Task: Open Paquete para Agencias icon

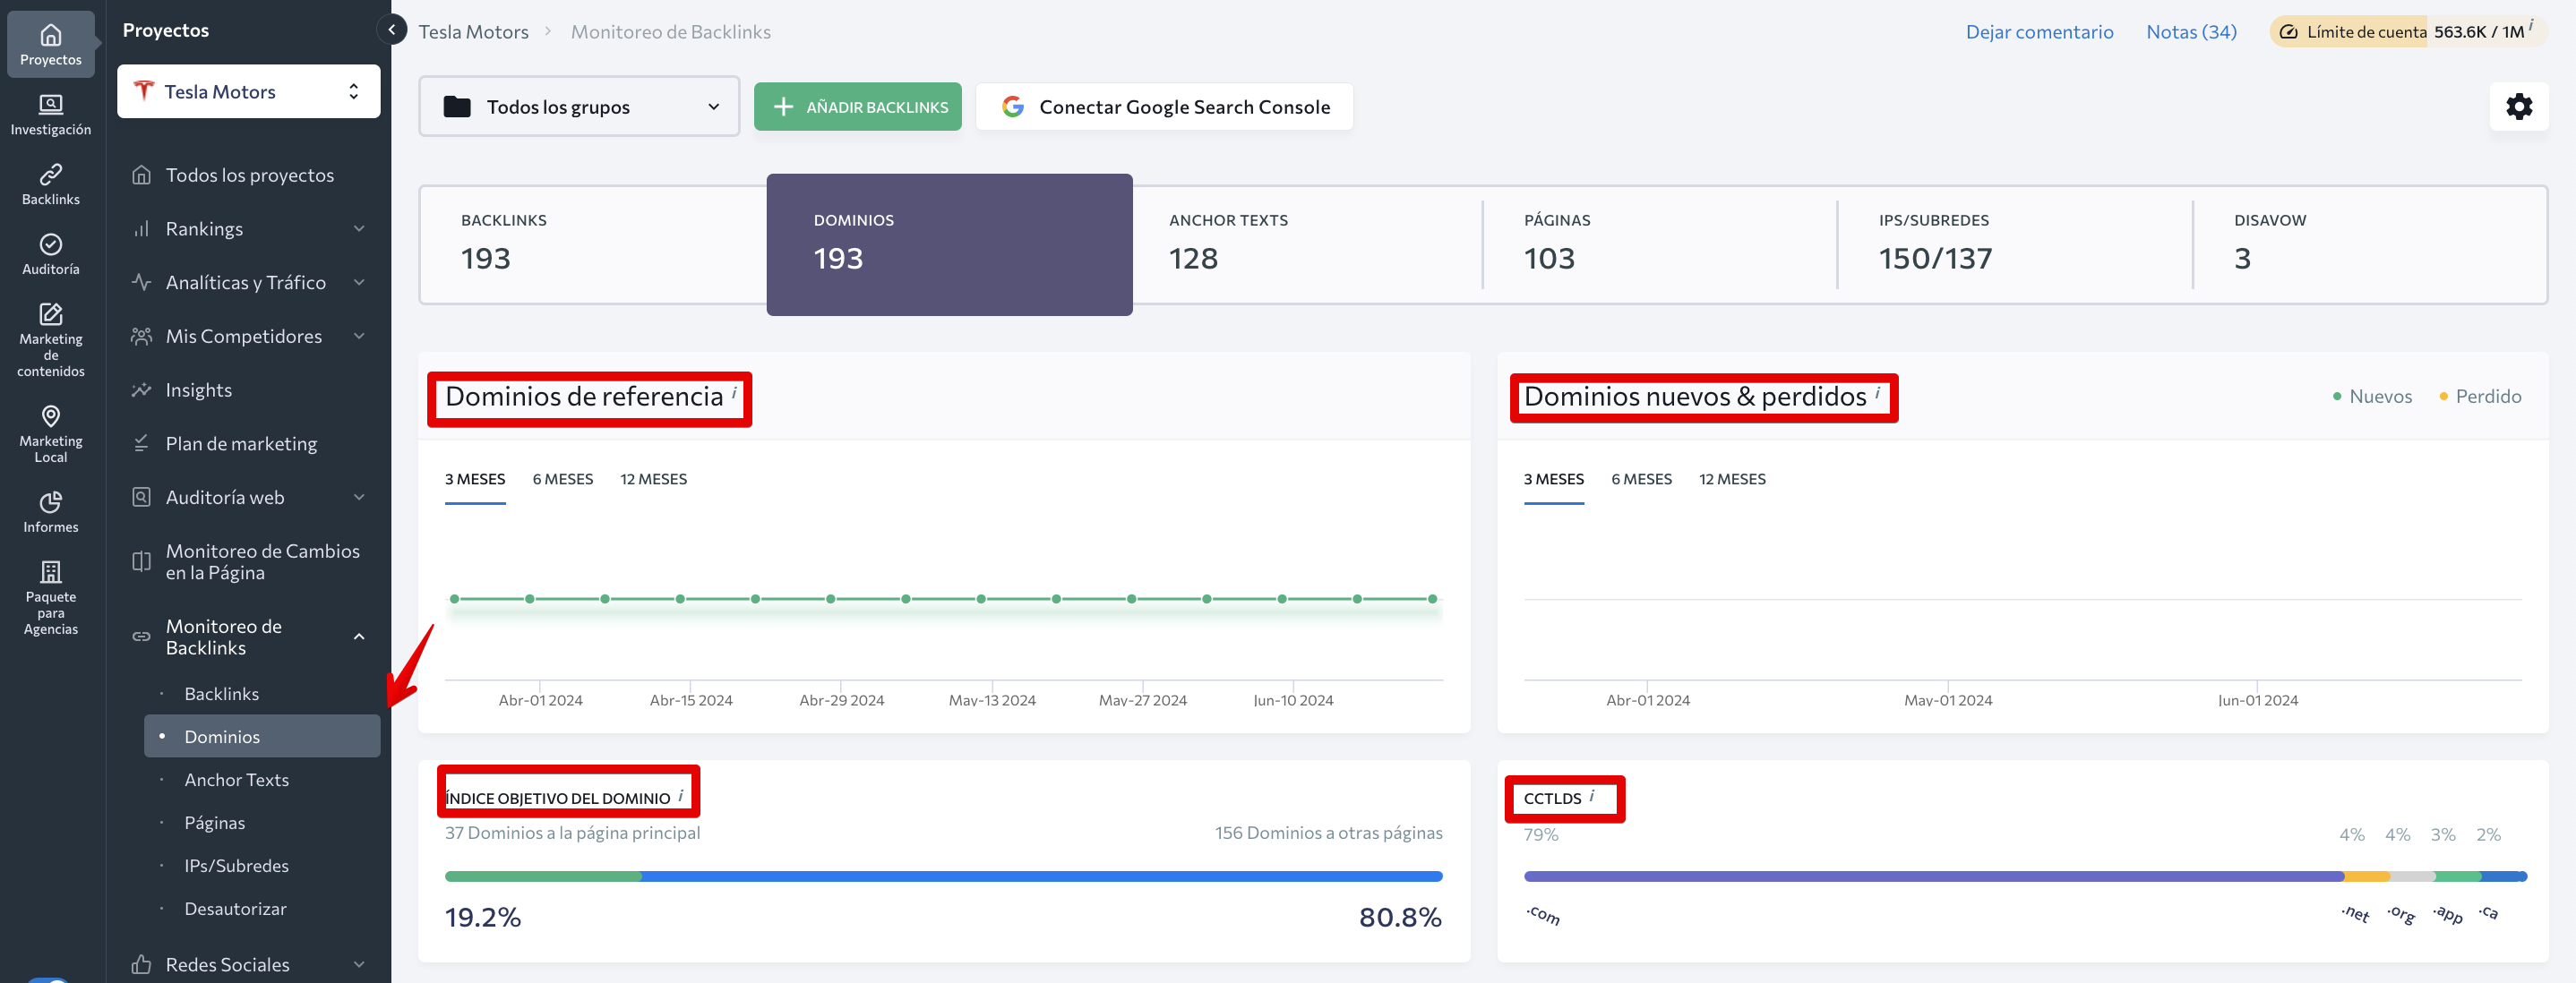Action: (x=50, y=572)
